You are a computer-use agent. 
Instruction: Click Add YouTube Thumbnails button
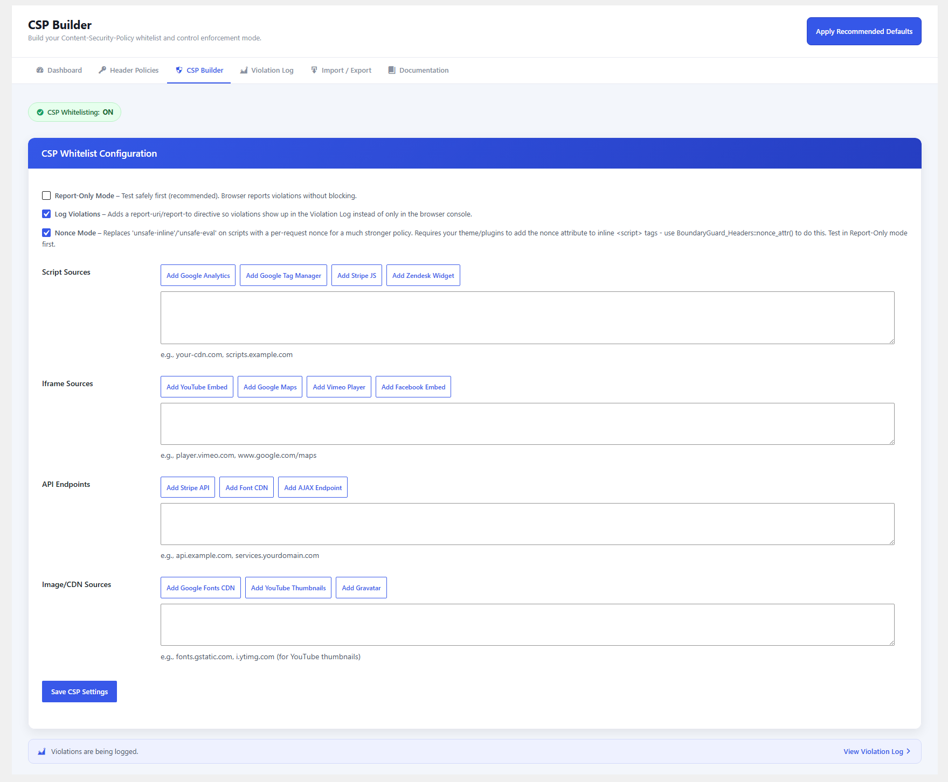(x=288, y=588)
